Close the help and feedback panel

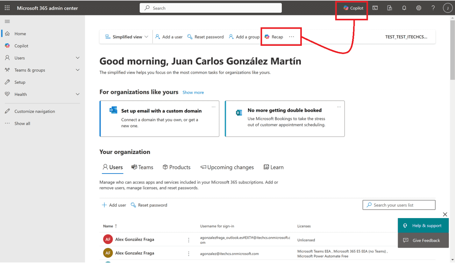tap(445, 214)
